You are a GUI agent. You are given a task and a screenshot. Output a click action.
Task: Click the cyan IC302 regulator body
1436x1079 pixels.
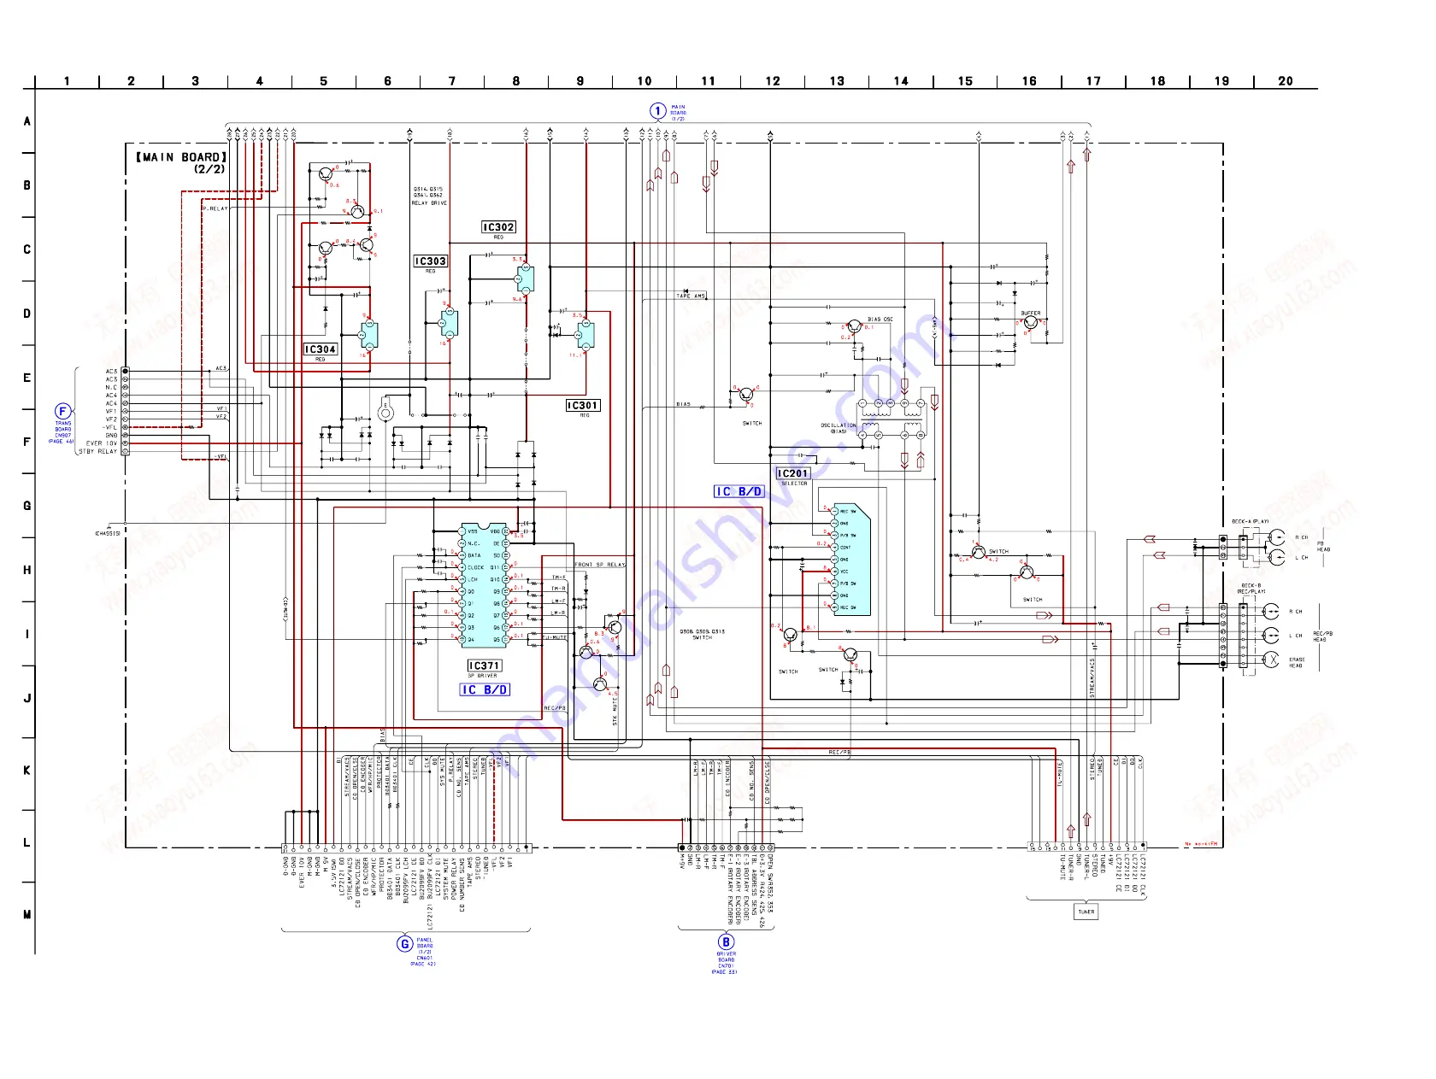(x=525, y=279)
